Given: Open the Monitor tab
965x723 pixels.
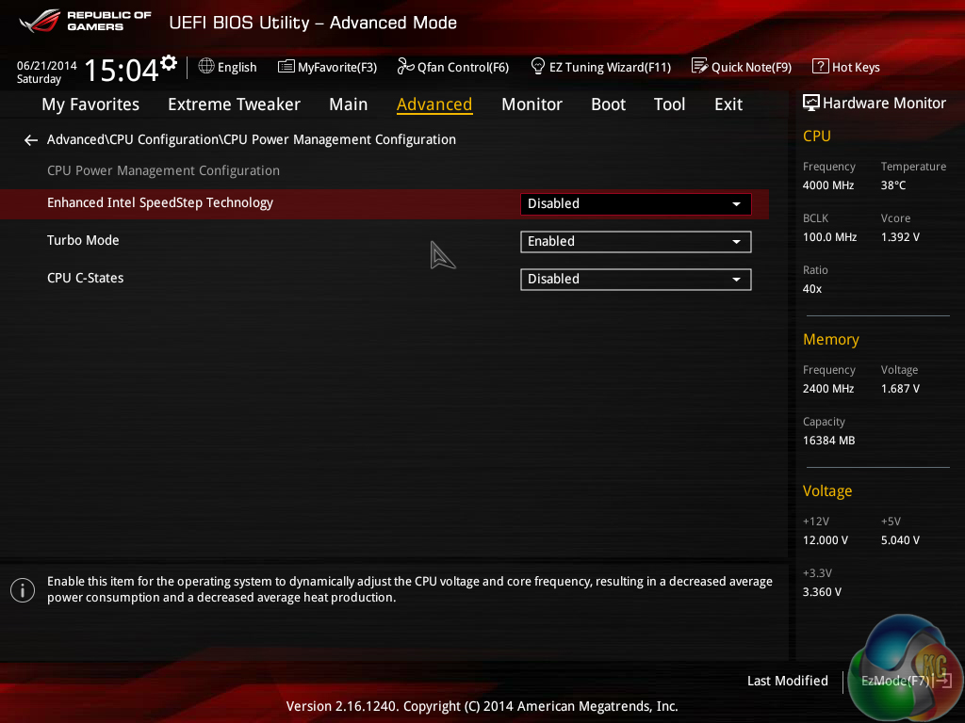Looking at the screenshot, I should coord(532,104).
